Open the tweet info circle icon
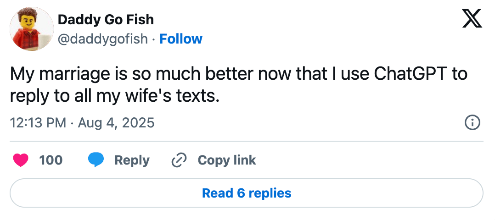The width and height of the screenshot is (495, 220). (472, 123)
